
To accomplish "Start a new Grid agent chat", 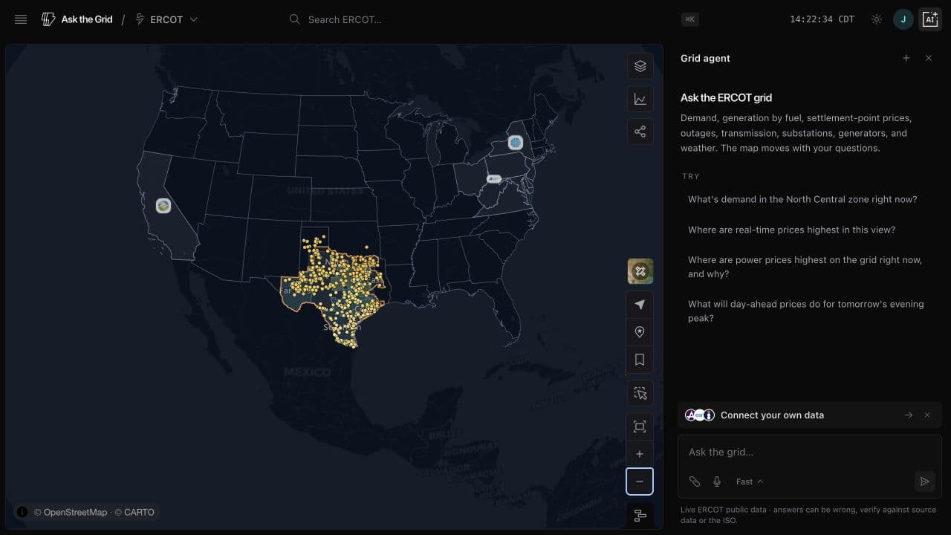I will tap(906, 58).
